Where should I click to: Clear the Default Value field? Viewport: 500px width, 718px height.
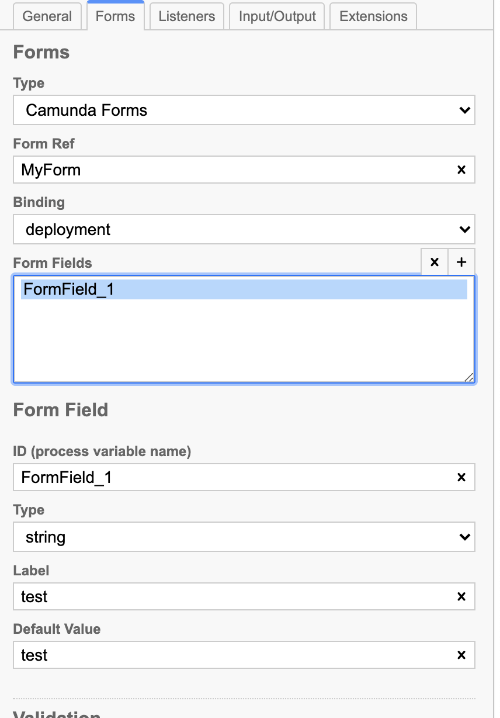point(461,655)
